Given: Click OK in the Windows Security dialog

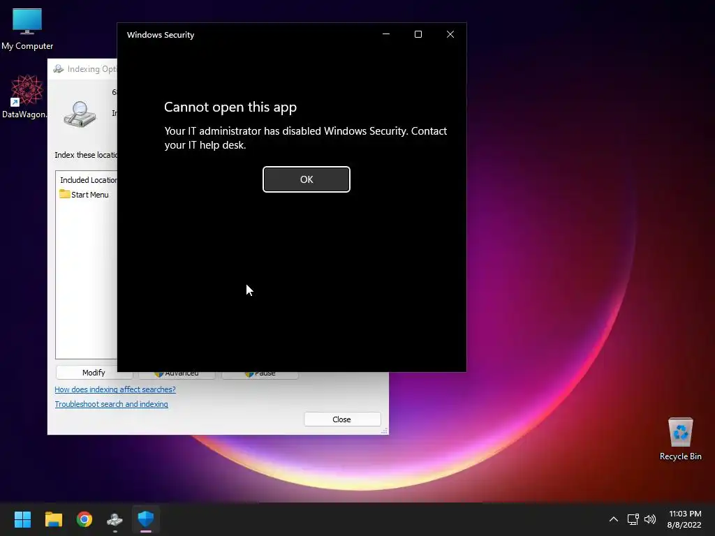Looking at the screenshot, I should click(307, 179).
